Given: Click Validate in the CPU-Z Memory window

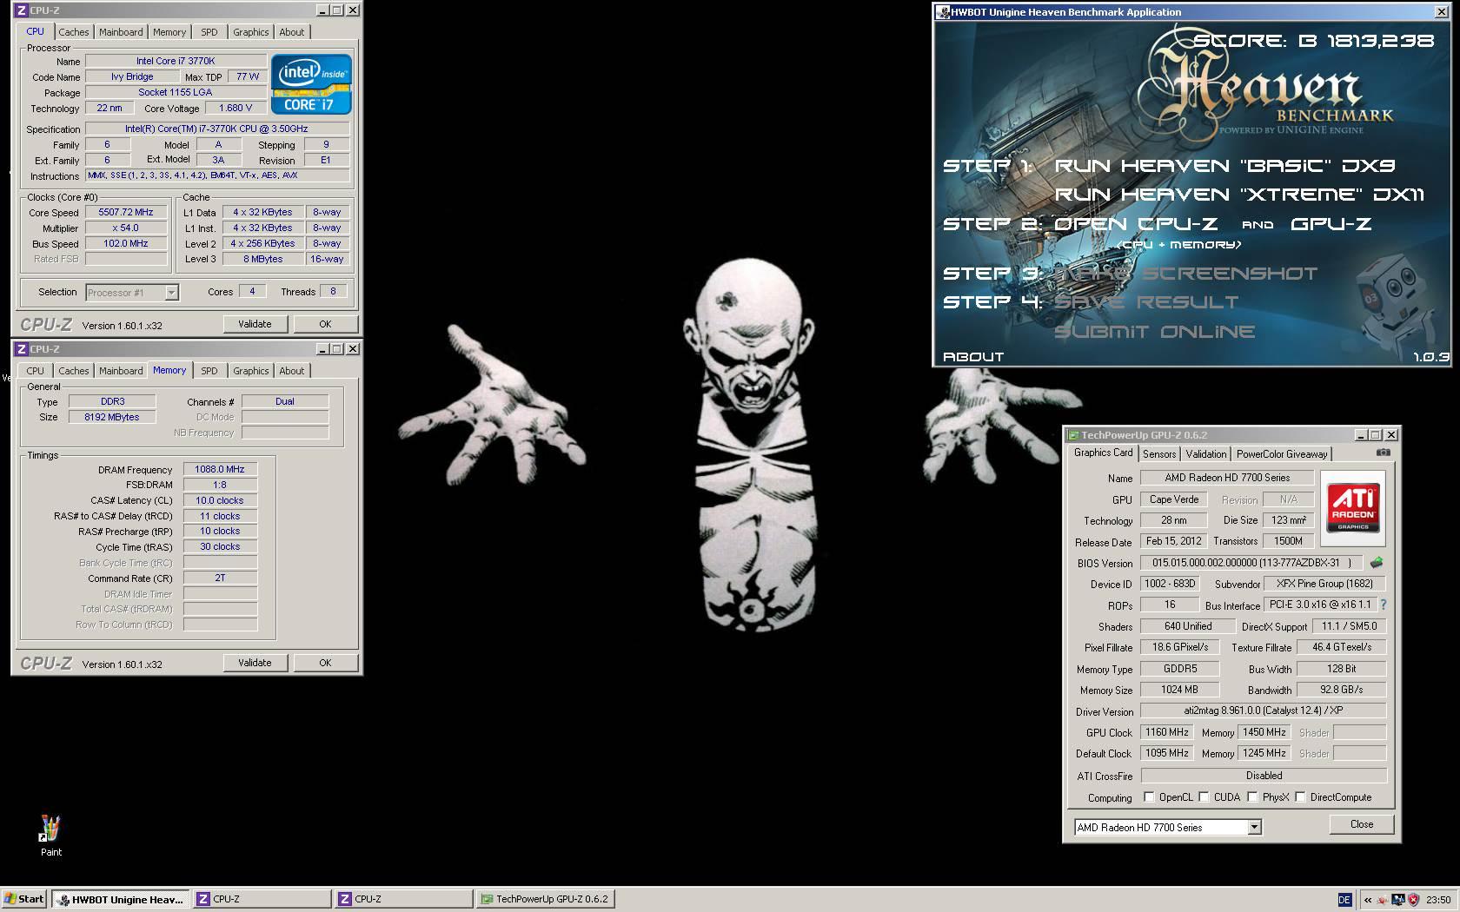Looking at the screenshot, I should click(255, 663).
